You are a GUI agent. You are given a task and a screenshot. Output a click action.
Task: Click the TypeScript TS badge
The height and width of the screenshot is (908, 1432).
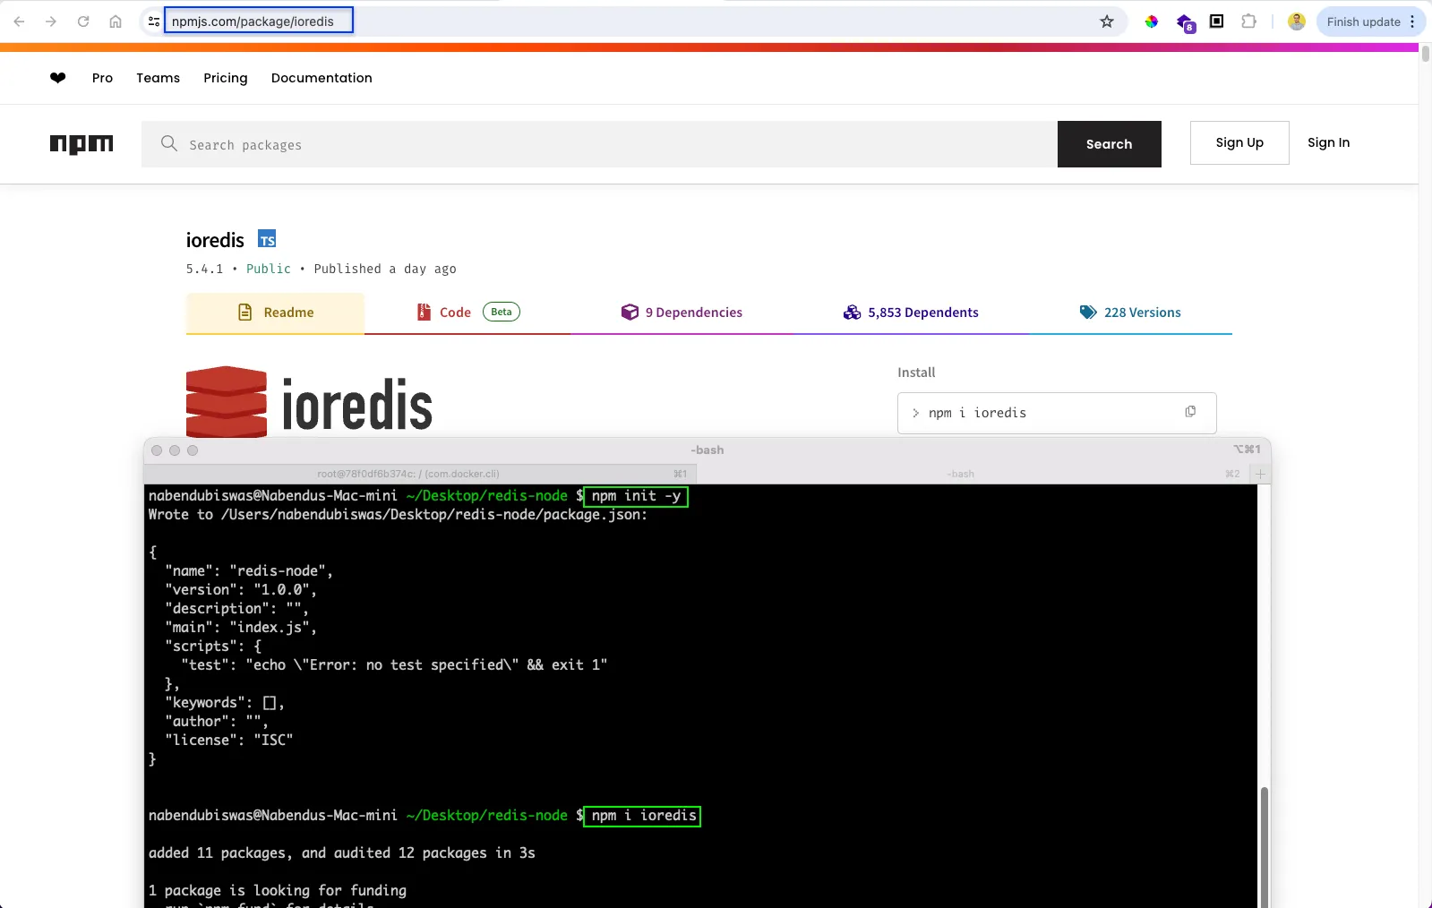click(267, 239)
